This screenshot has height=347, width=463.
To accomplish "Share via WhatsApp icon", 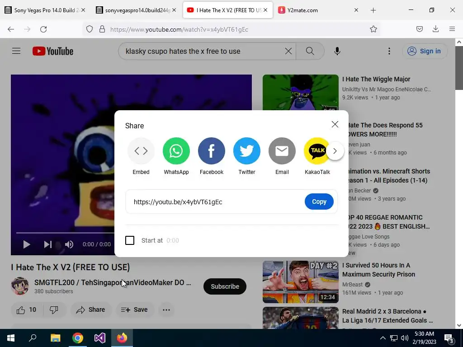I will (176, 151).
